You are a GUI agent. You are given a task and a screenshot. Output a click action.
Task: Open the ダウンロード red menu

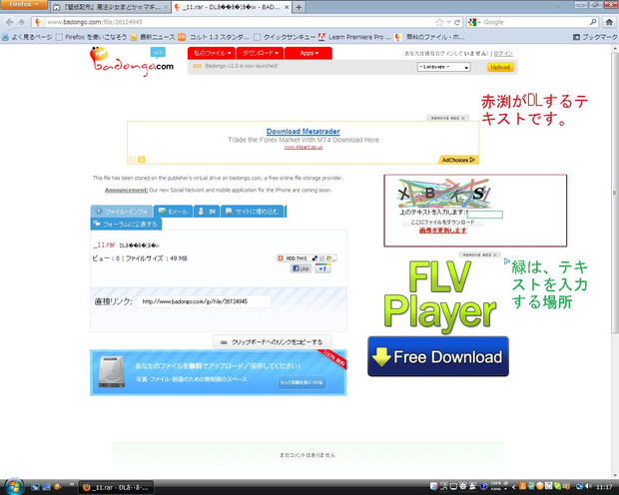pos(260,53)
